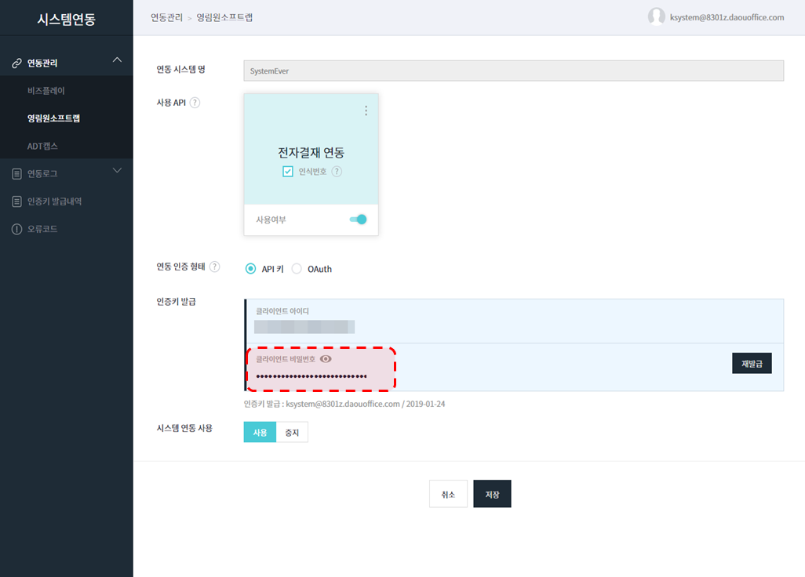Click the help icon beside 인식번호
The height and width of the screenshot is (577, 805).
[337, 172]
